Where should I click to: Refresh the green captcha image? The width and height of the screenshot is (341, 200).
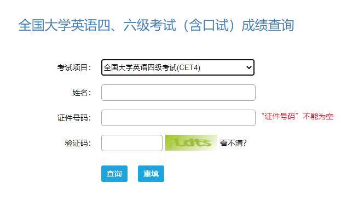[x=191, y=143]
